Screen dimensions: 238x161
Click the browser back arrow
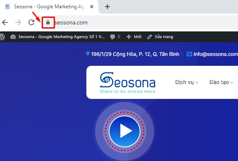(x=5, y=22)
